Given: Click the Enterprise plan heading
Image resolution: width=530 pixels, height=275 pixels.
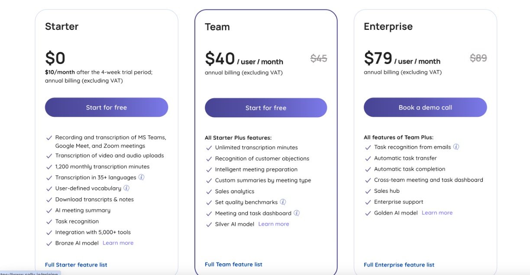Looking at the screenshot, I should (x=388, y=27).
